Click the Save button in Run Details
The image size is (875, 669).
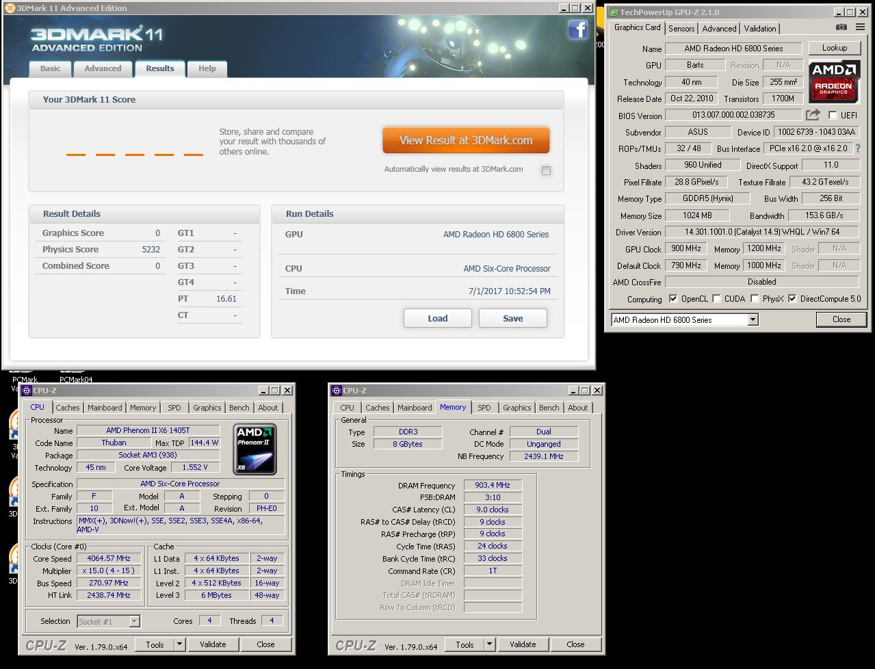click(x=513, y=318)
